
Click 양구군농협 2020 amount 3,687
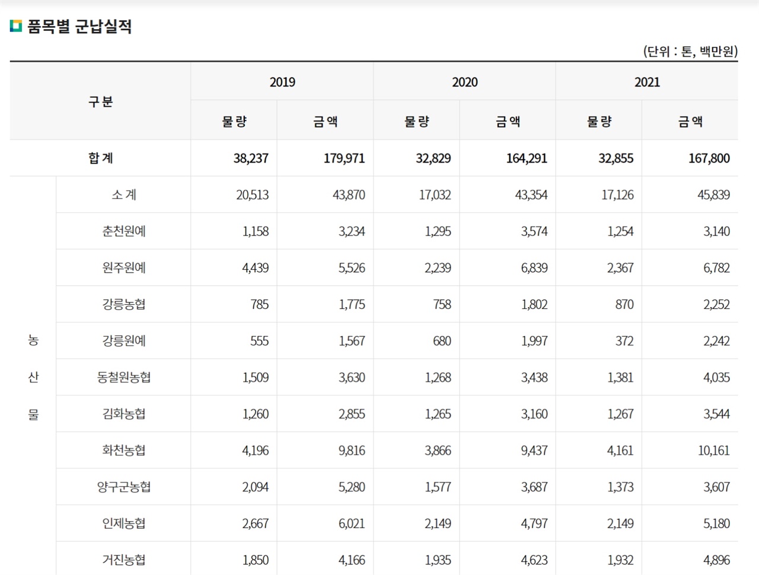[x=535, y=487]
